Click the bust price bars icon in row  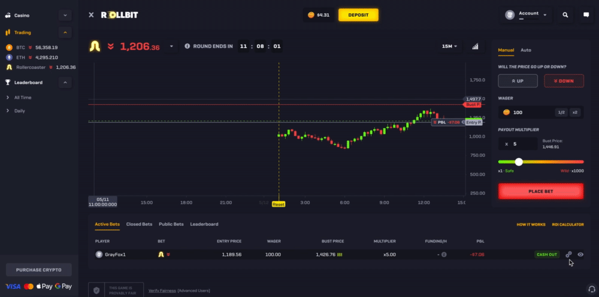(340, 254)
